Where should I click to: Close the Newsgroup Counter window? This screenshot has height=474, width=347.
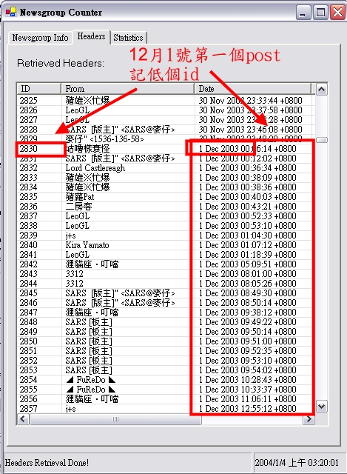tap(337, 13)
